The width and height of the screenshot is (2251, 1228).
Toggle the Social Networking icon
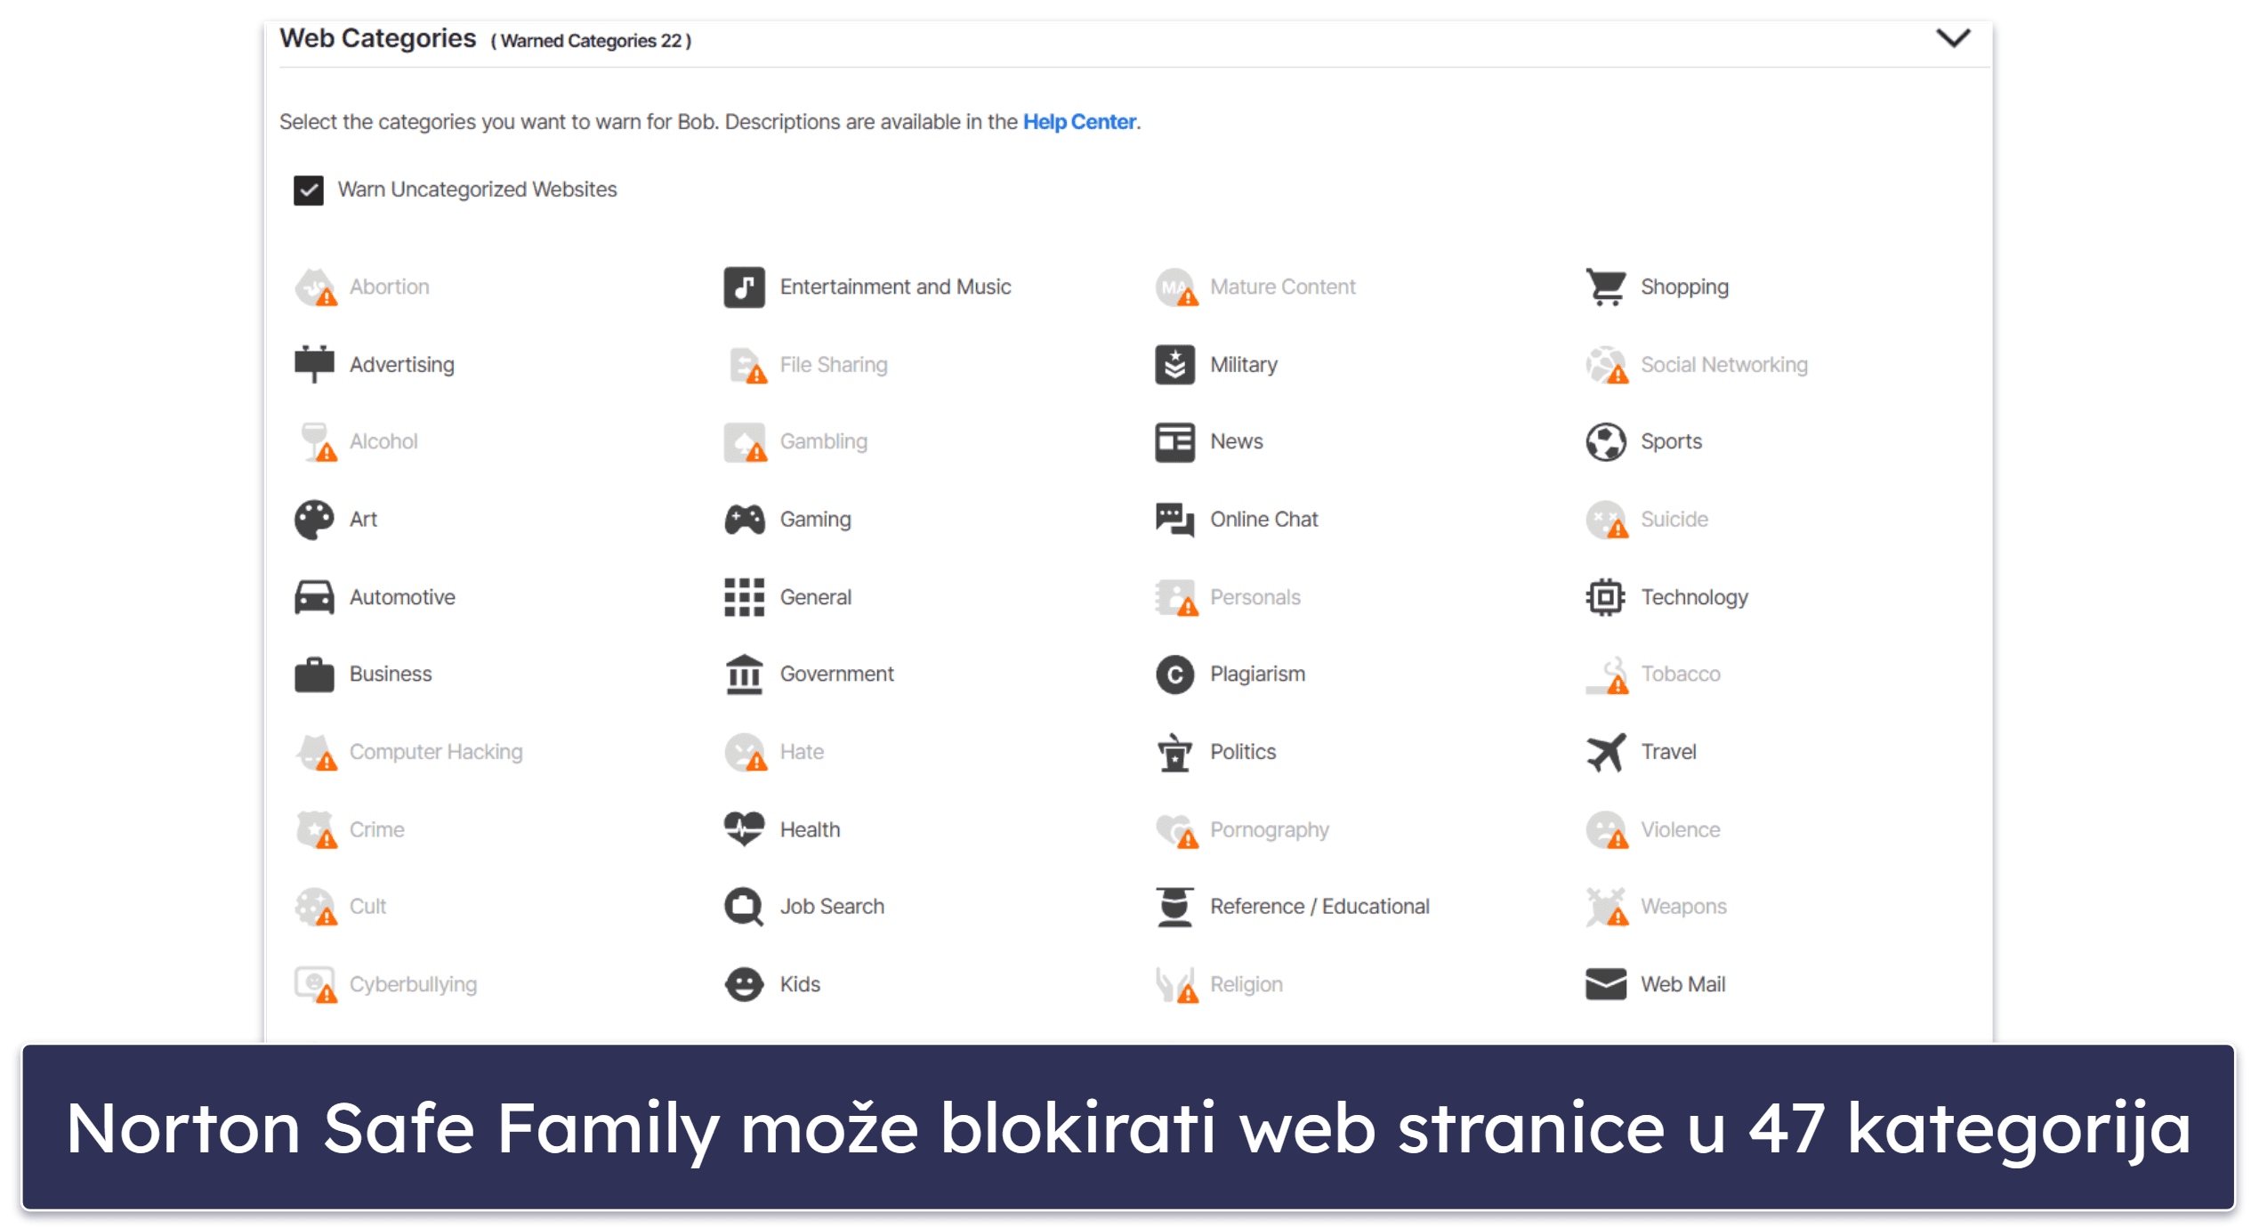(1607, 365)
